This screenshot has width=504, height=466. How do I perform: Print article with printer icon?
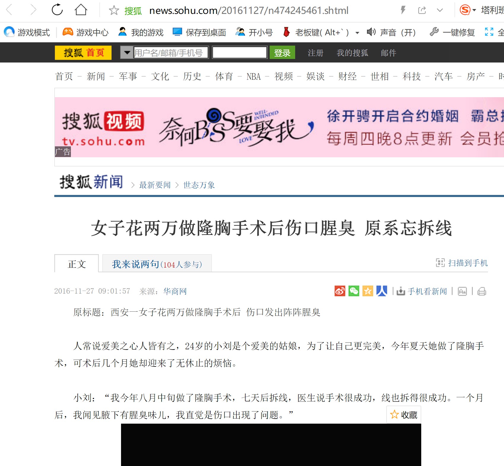[482, 292]
